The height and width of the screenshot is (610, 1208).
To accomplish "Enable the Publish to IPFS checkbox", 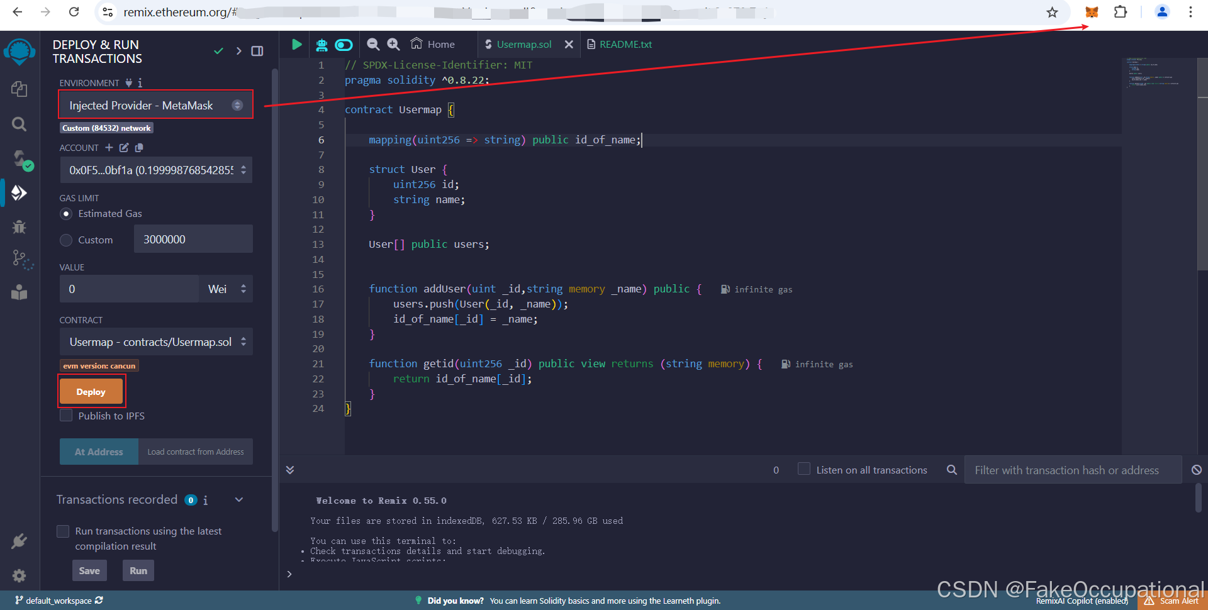I will [66, 416].
